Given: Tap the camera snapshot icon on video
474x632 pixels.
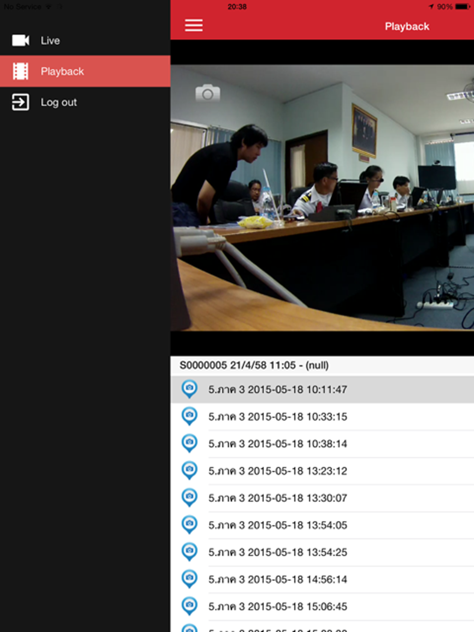Looking at the screenshot, I should click(x=208, y=93).
